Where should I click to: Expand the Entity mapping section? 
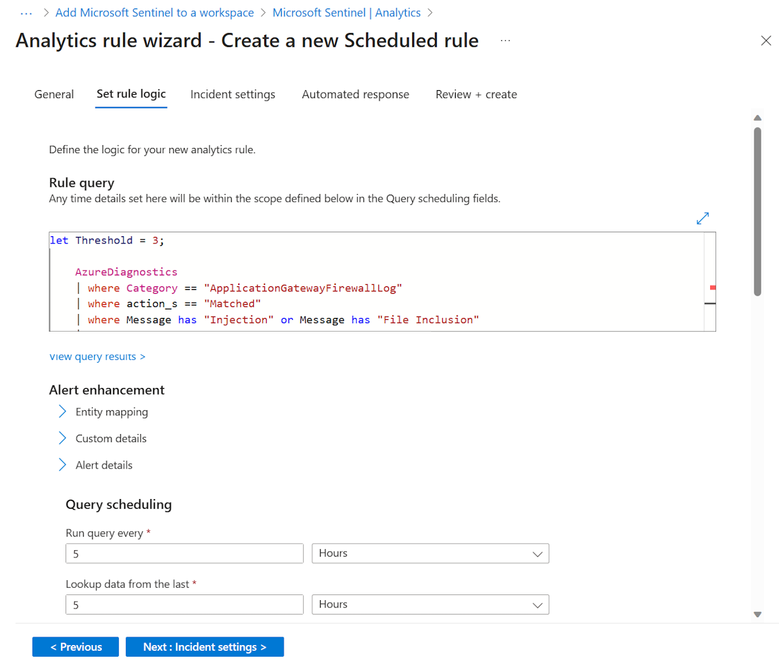click(111, 412)
